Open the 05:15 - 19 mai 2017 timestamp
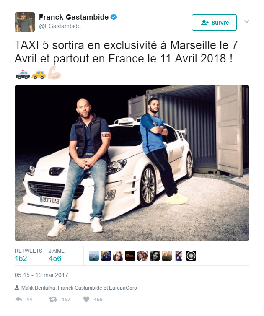This screenshot has height=316, width=264. point(41,275)
